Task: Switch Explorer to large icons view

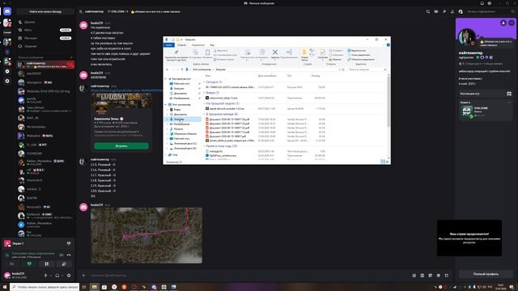Action: [387, 162]
